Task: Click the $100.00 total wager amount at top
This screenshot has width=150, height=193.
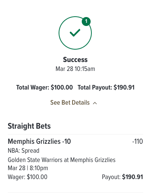Action: [x=62, y=87]
